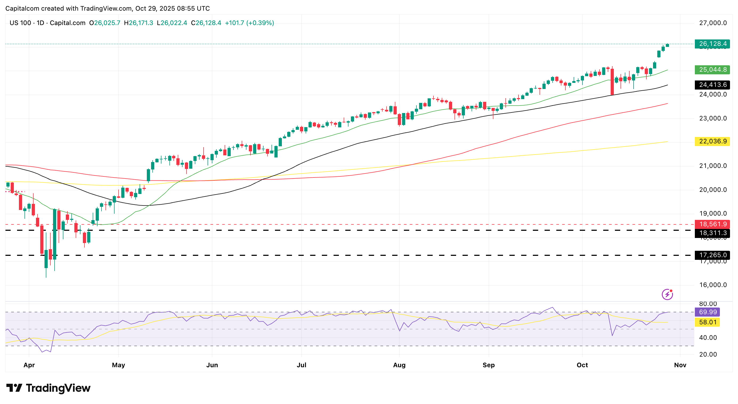Image resolution: width=738 pixels, height=404 pixels.
Task: Click the black 24,413.6 moving average label
Action: [x=712, y=85]
